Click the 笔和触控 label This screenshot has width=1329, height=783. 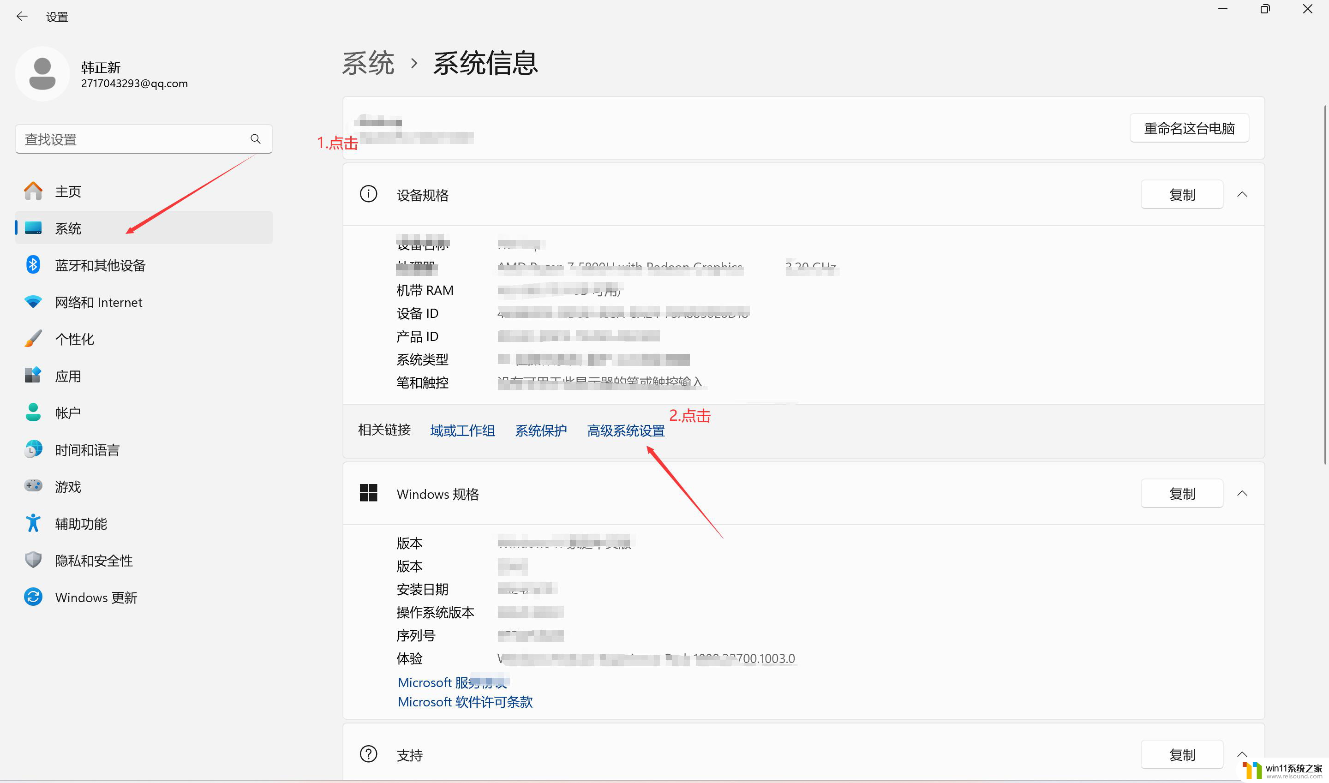pyautogui.click(x=422, y=383)
